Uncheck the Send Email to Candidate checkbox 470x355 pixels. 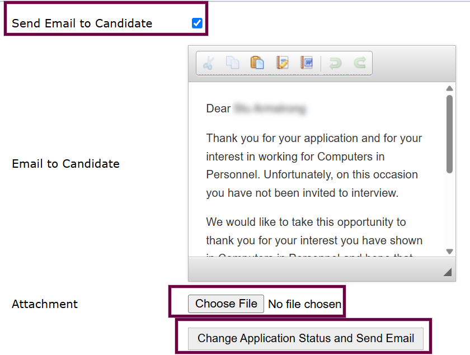click(x=197, y=23)
